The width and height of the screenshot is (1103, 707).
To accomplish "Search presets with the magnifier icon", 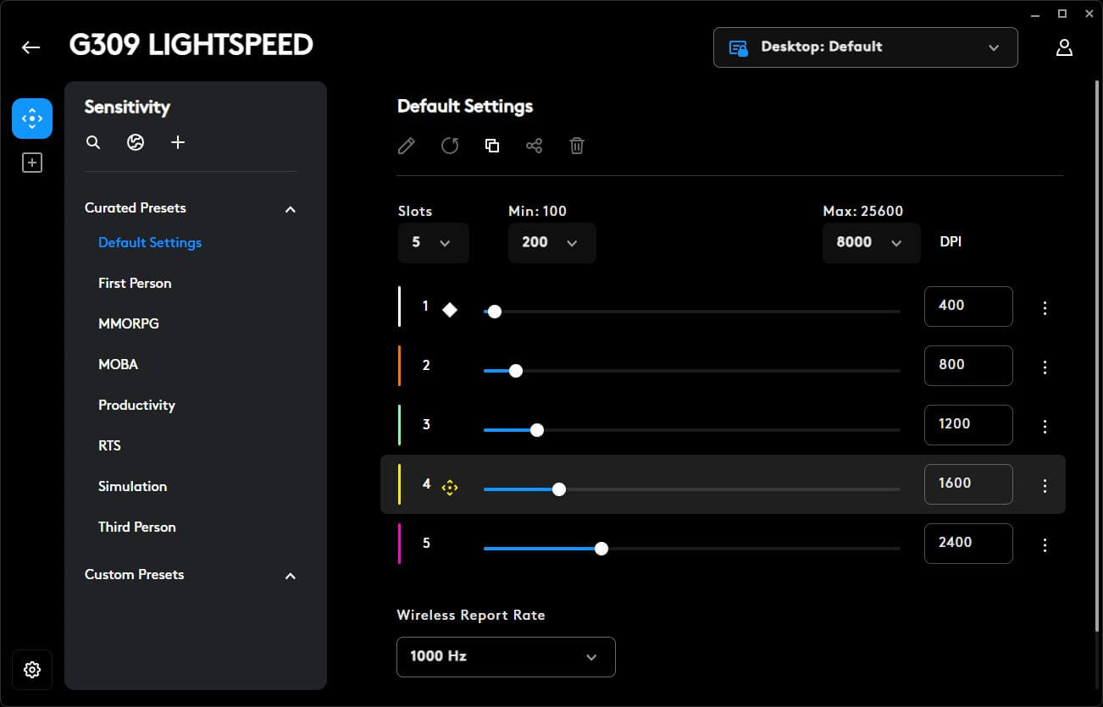I will pyautogui.click(x=93, y=142).
